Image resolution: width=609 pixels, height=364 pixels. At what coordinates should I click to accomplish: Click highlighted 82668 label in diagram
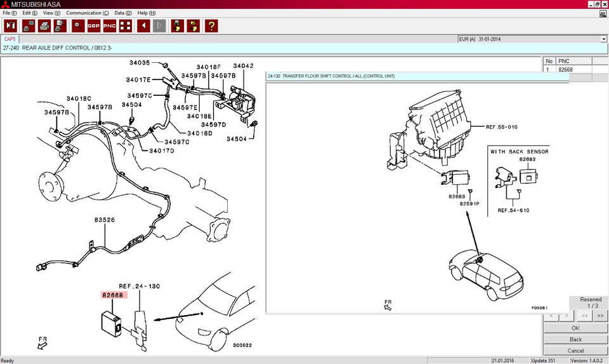tap(114, 295)
